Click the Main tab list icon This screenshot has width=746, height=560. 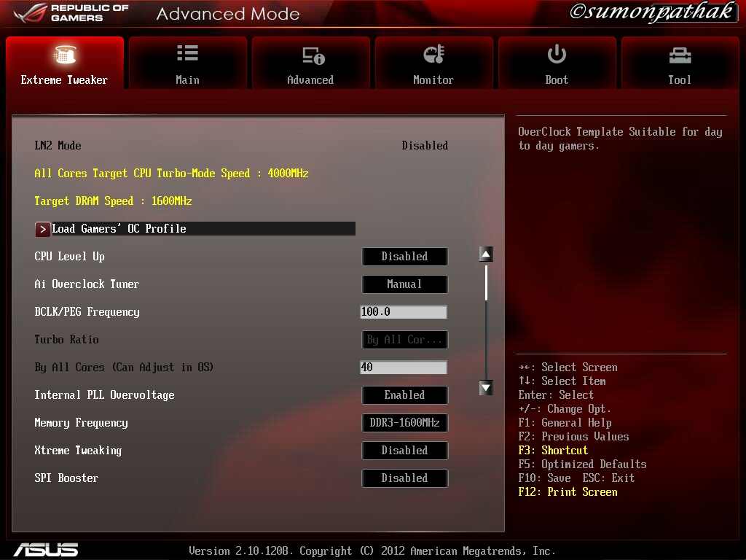click(187, 53)
